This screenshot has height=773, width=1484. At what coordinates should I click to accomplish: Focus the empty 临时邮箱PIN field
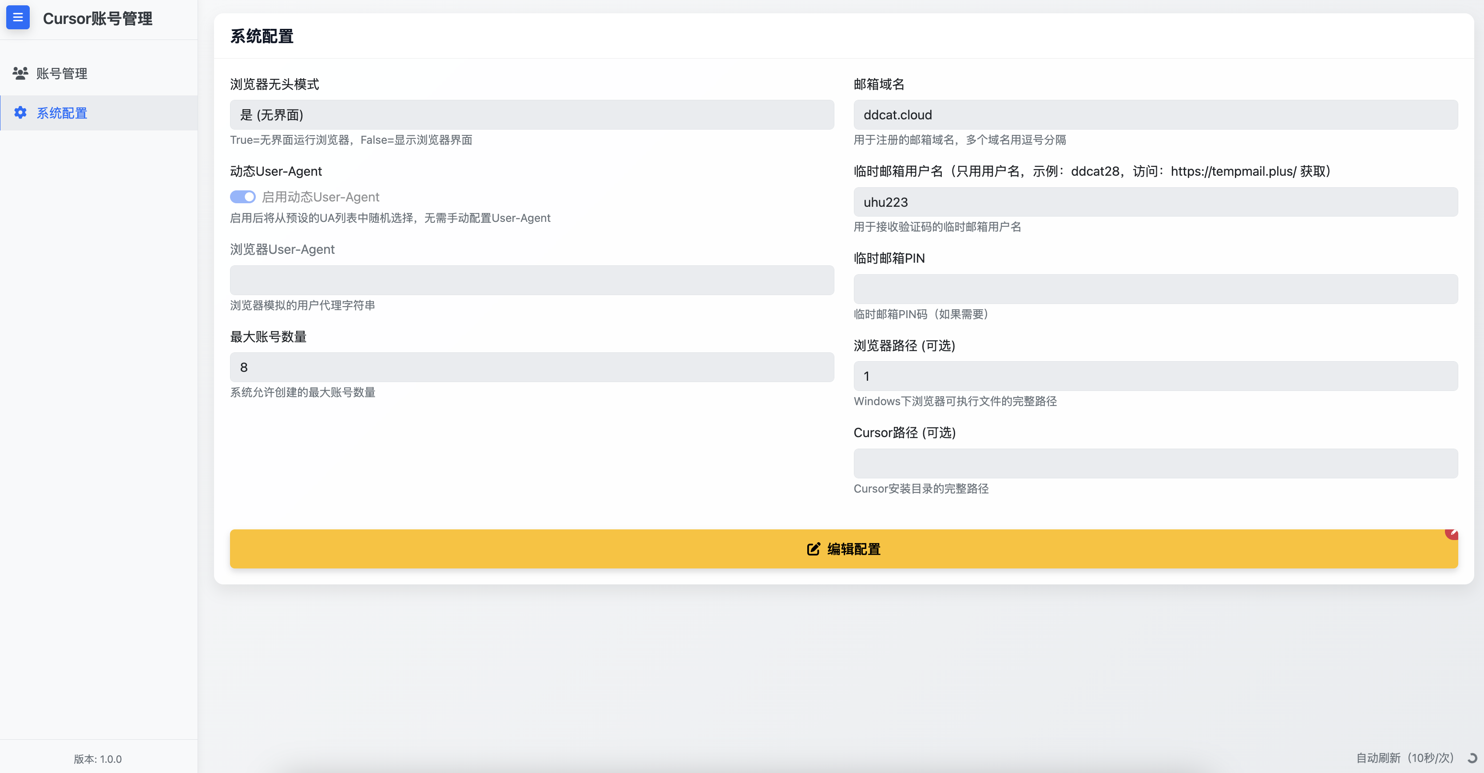coord(1155,289)
